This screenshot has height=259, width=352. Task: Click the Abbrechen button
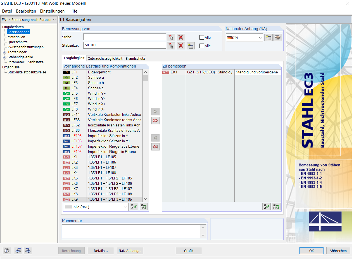[338, 251]
